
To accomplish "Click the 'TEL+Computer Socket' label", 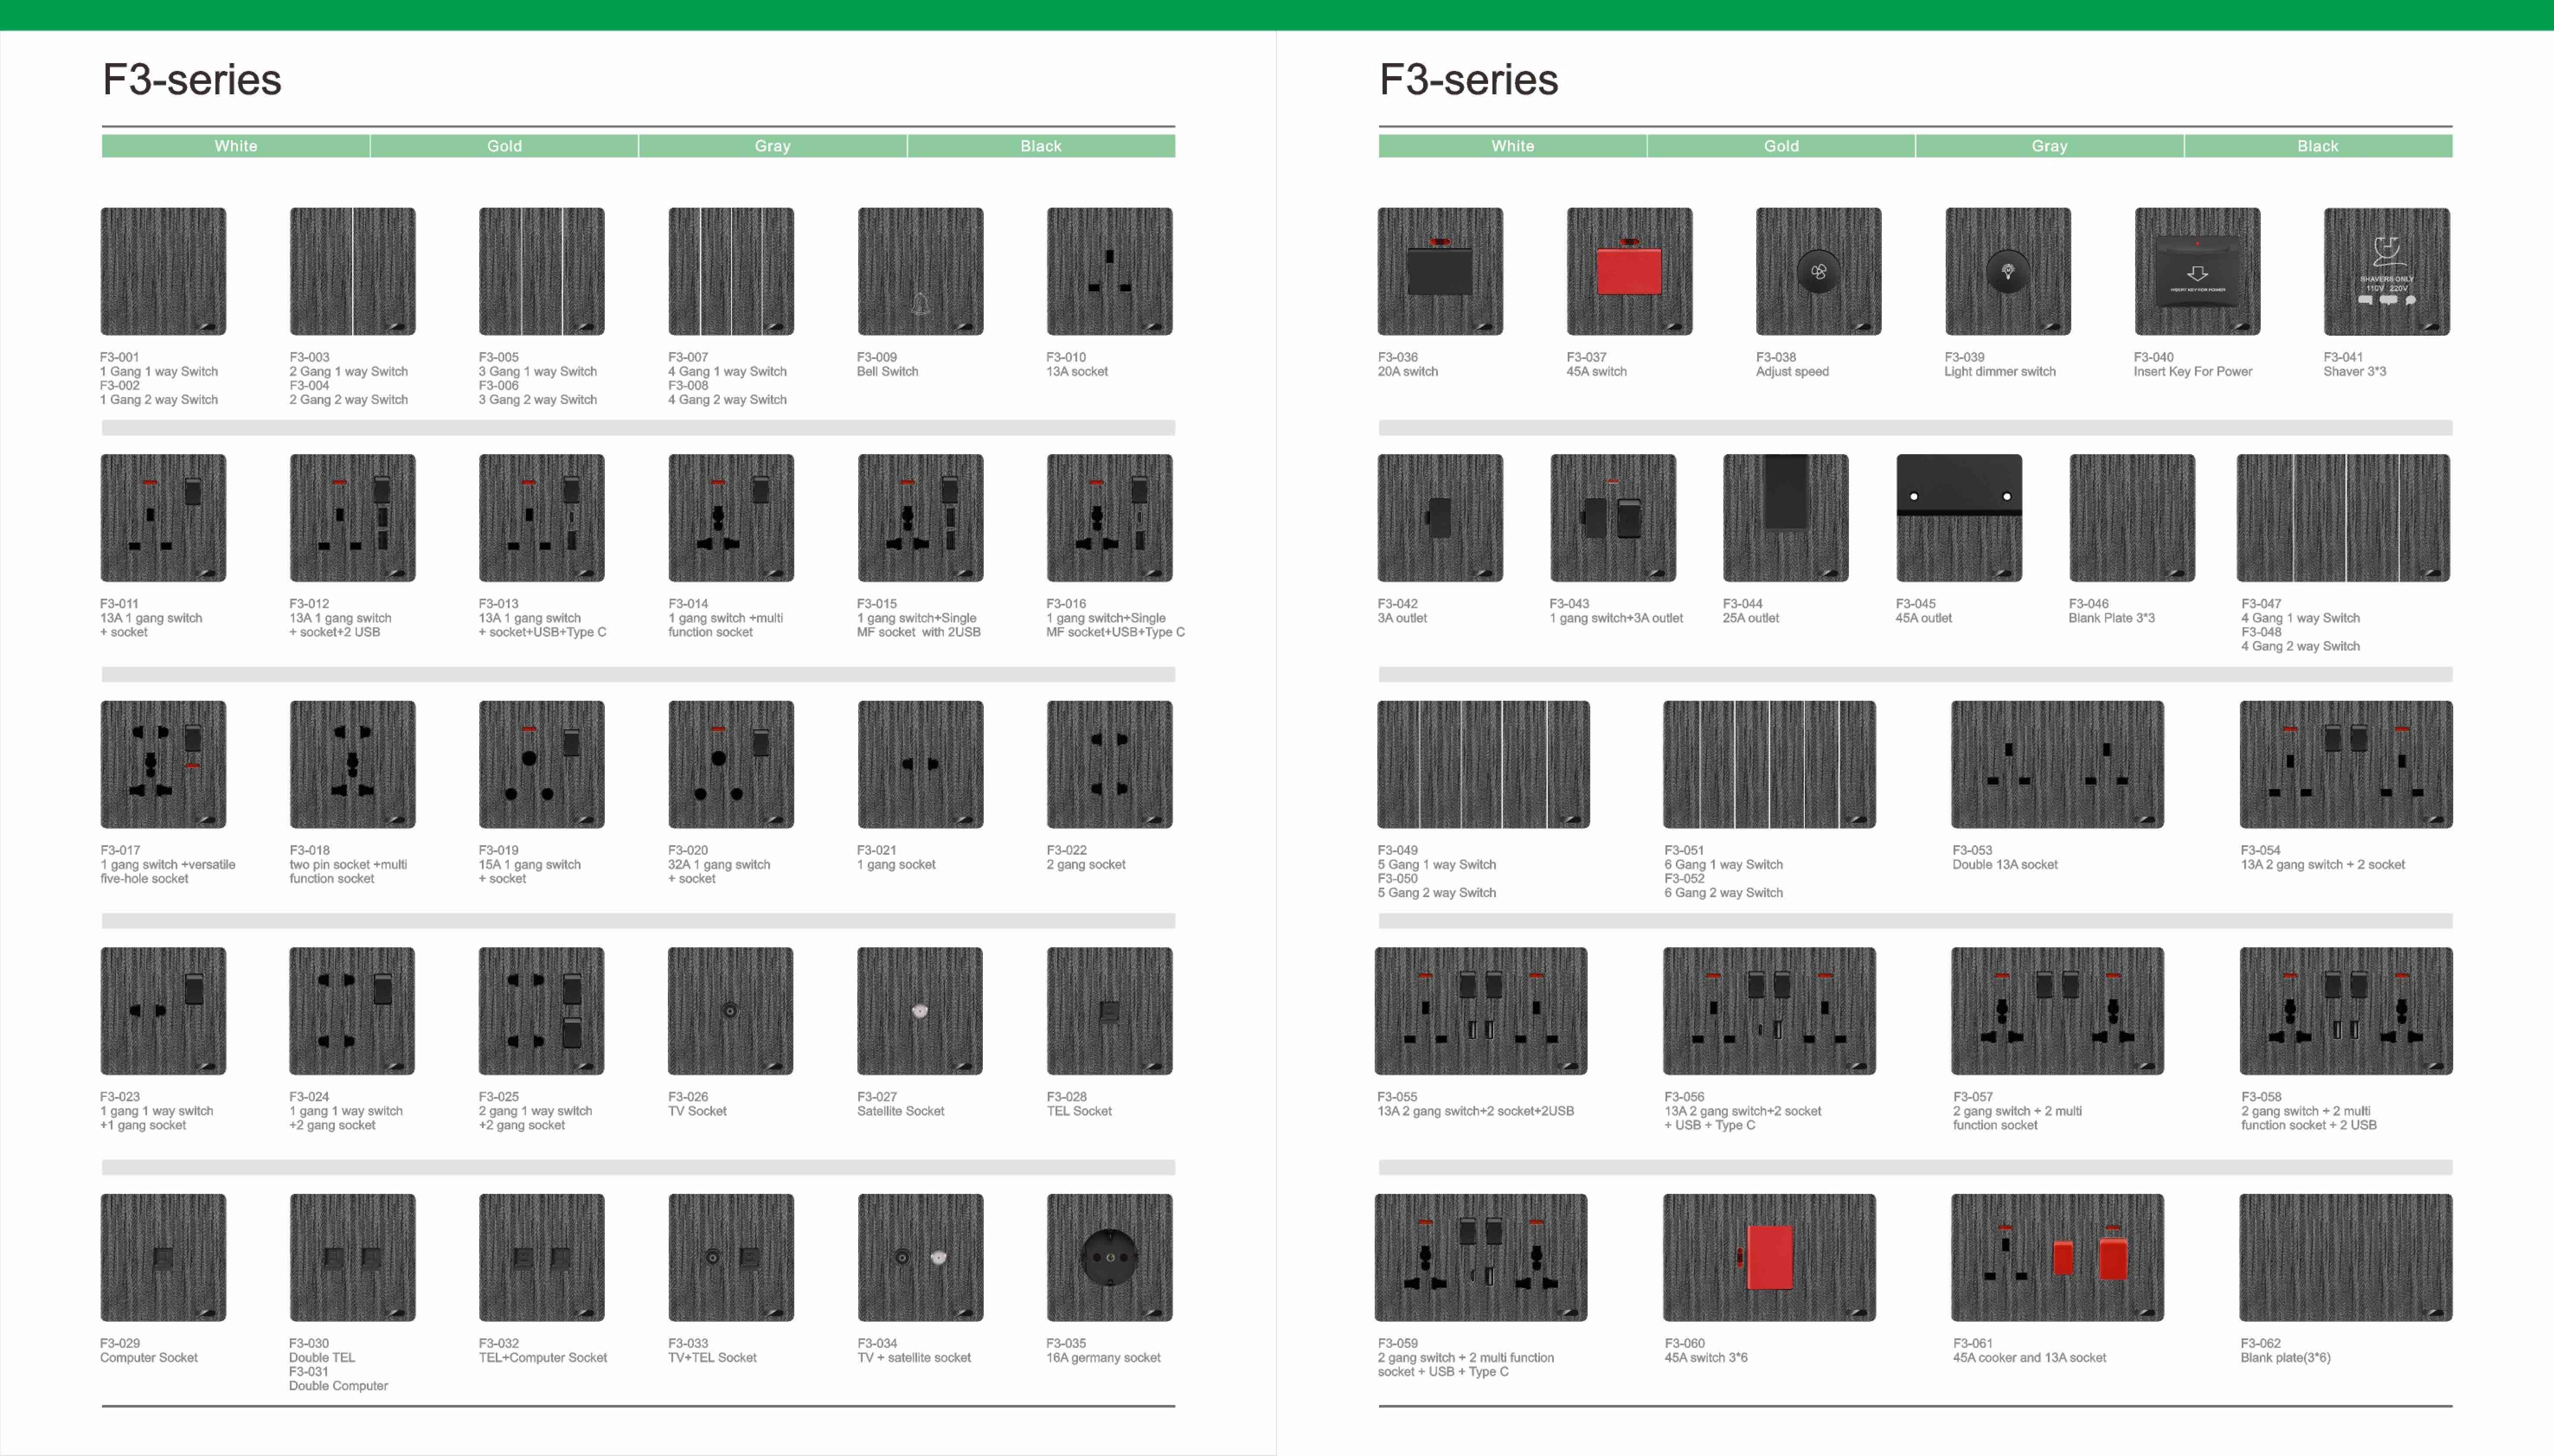I will click(x=543, y=1358).
